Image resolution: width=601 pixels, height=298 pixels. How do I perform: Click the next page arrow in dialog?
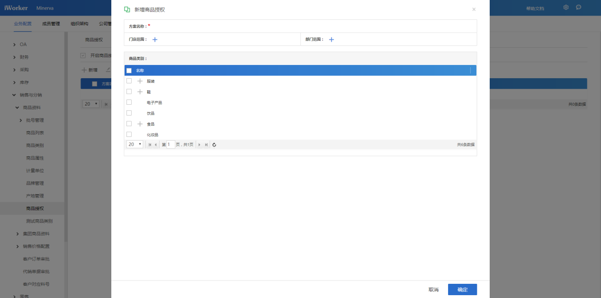click(x=199, y=144)
